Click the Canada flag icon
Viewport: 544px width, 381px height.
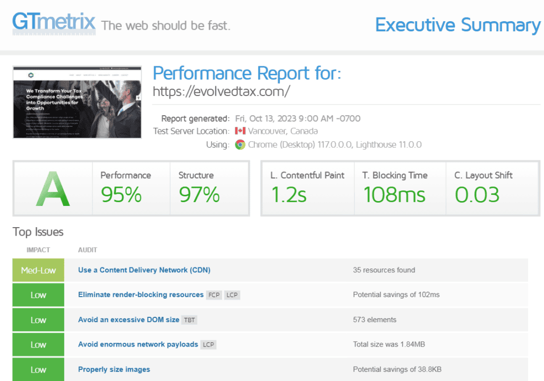(240, 131)
